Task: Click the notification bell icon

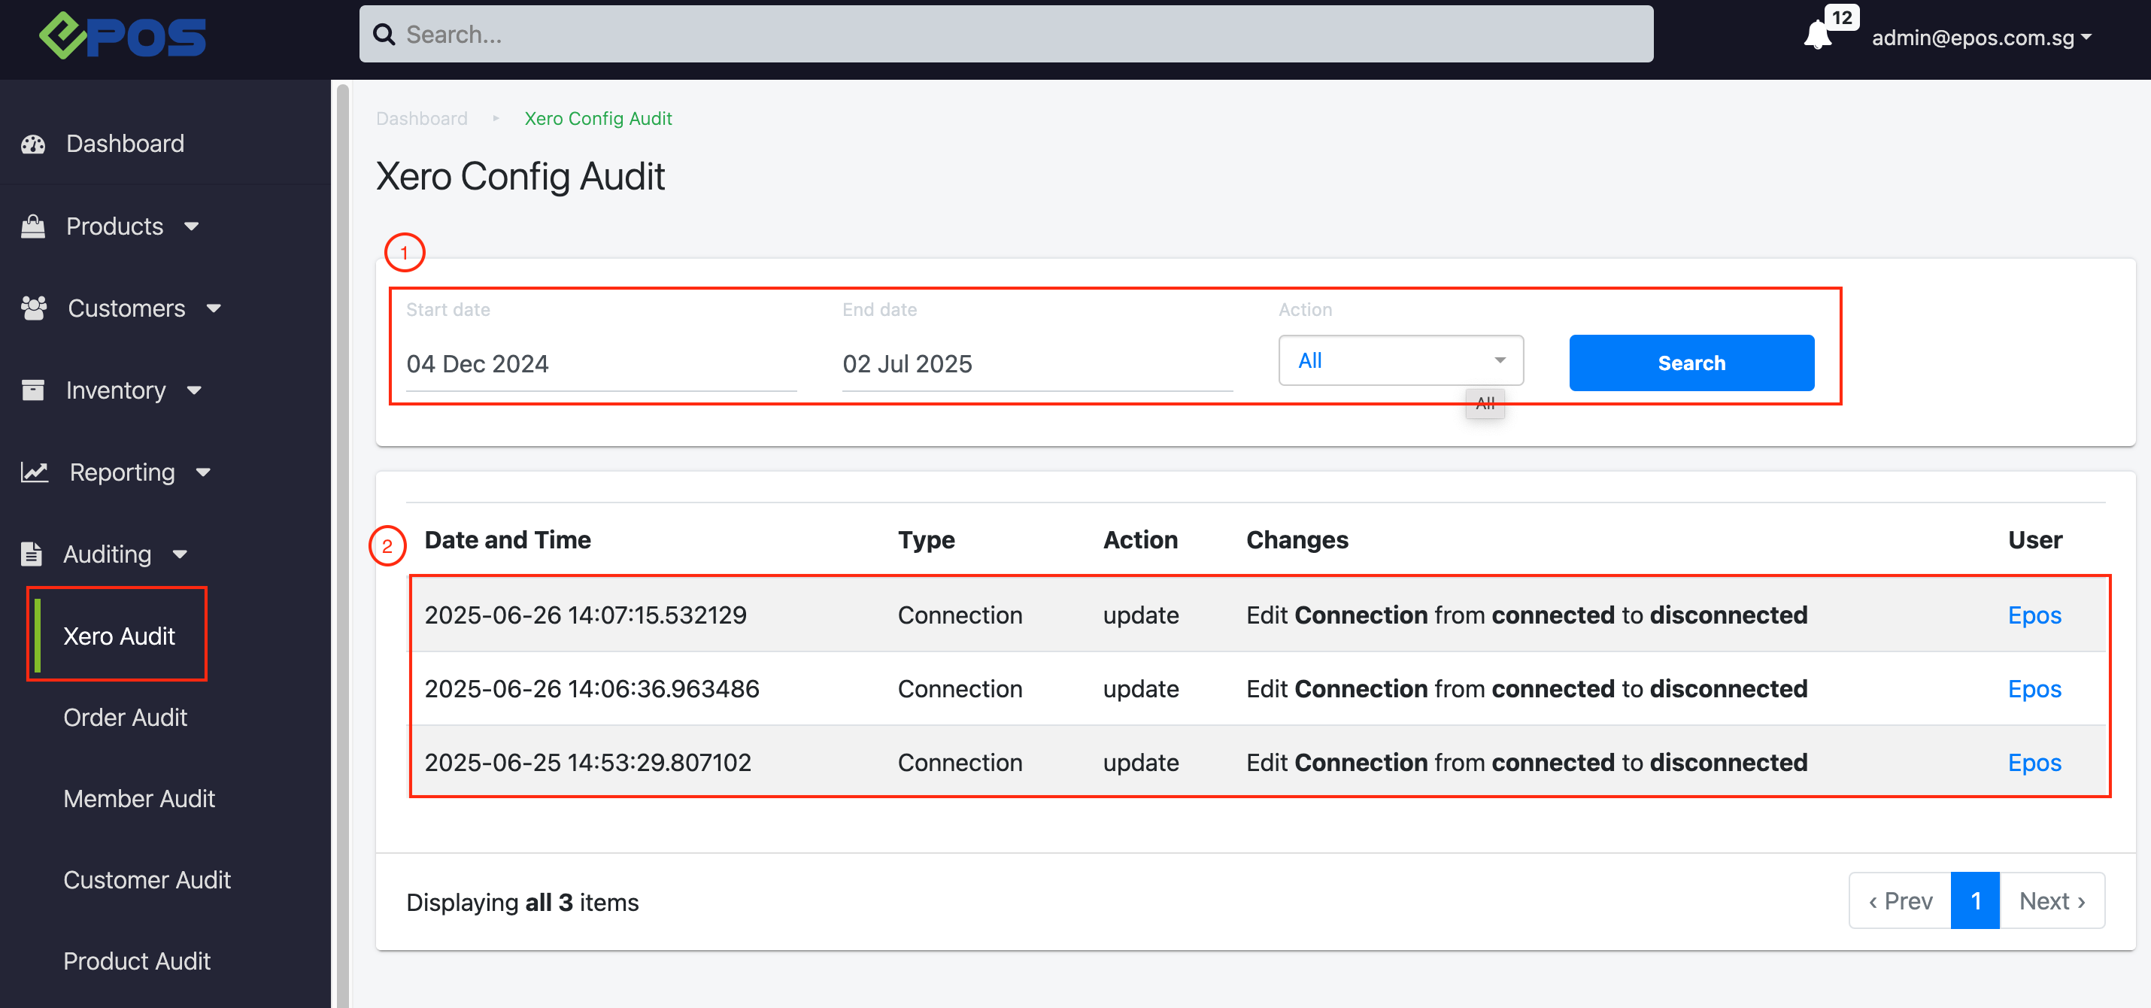Action: [x=1816, y=36]
